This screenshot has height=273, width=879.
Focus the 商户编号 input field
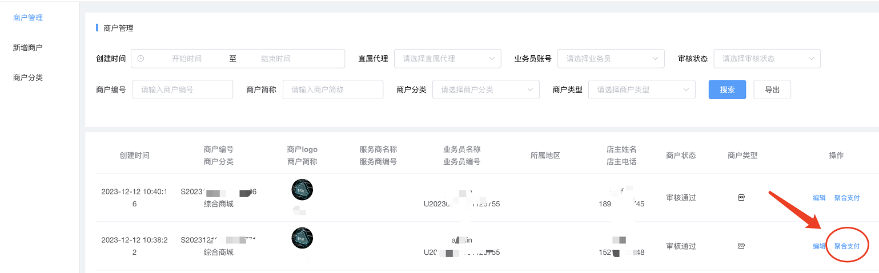[183, 89]
